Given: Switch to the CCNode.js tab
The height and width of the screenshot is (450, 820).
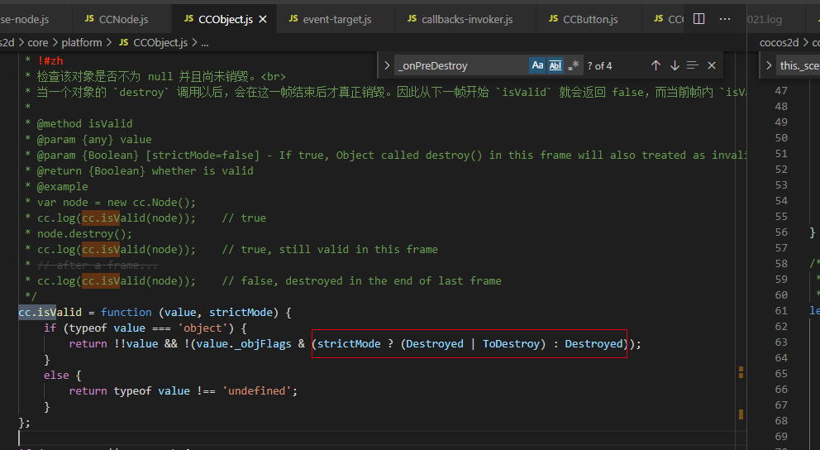Looking at the screenshot, I should coord(122,19).
